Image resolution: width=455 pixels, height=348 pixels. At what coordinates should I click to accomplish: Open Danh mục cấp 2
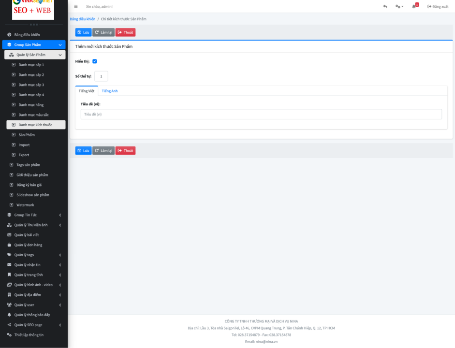click(36, 75)
